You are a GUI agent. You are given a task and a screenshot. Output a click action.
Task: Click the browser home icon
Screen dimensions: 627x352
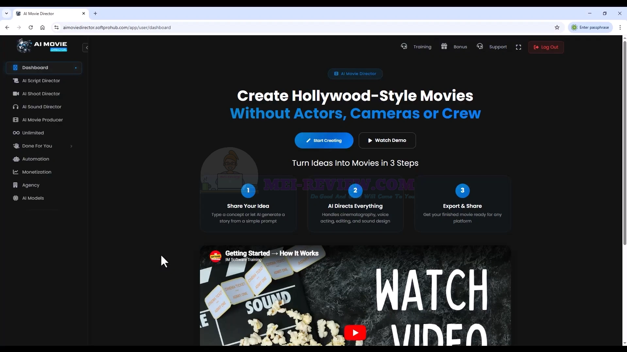[x=42, y=27]
